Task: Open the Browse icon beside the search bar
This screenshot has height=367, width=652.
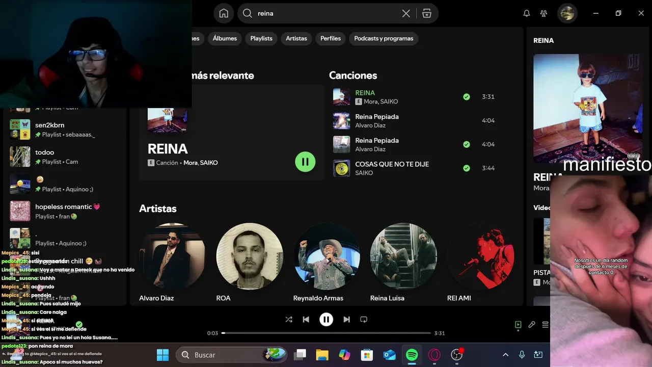Action: click(427, 14)
